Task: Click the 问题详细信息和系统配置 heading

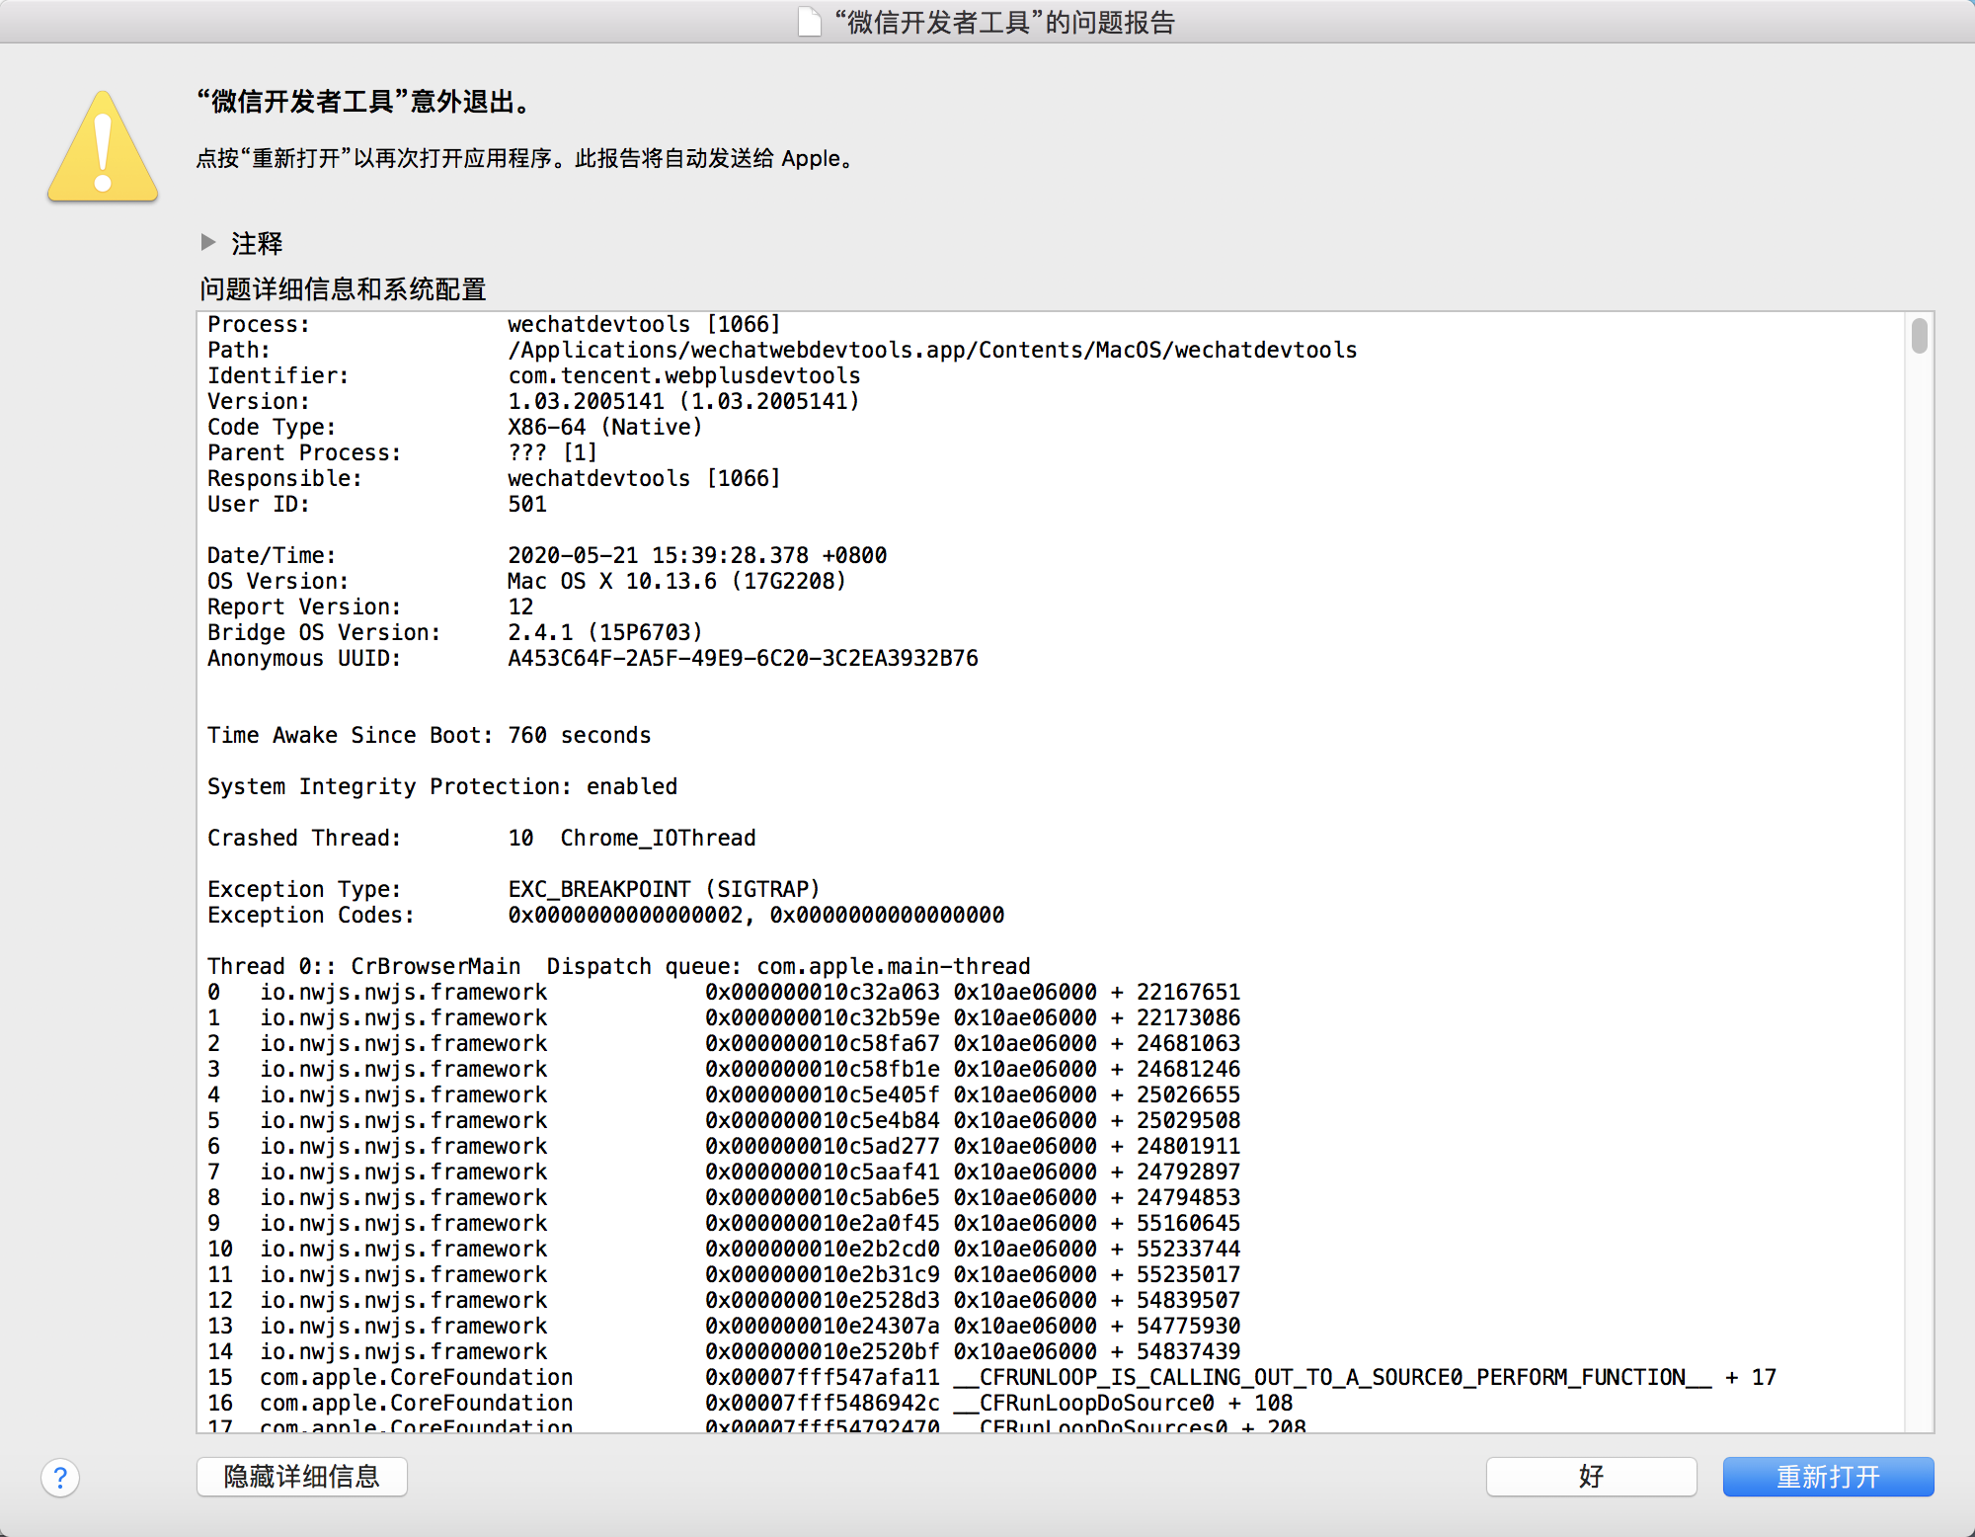Action: pyautogui.click(x=343, y=288)
